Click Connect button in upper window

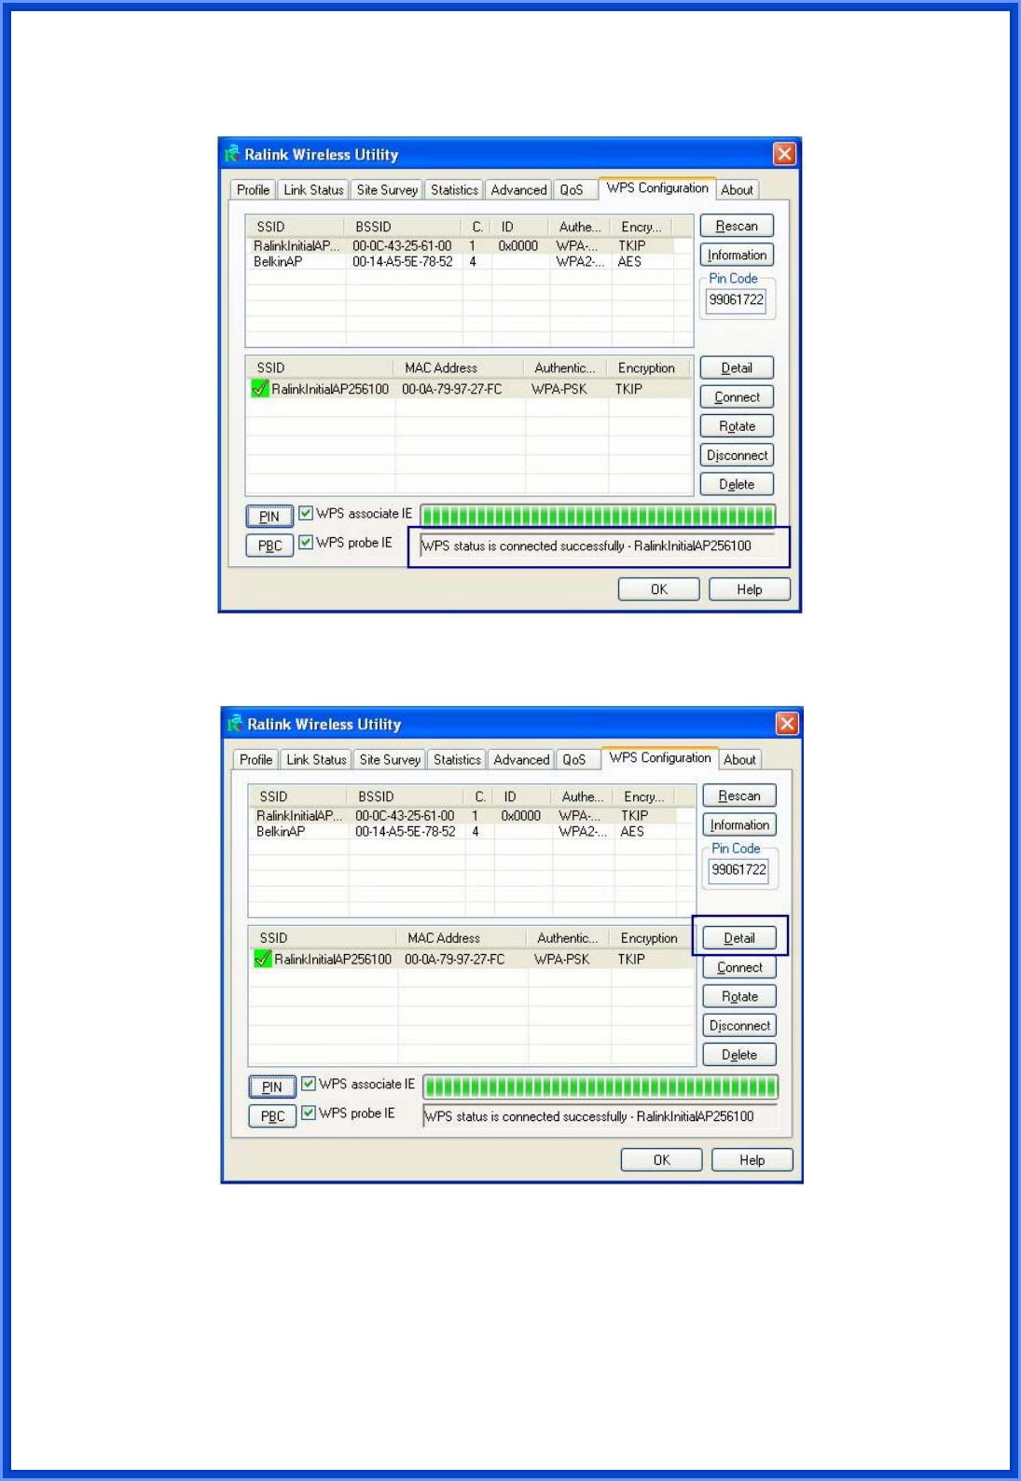(x=737, y=396)
